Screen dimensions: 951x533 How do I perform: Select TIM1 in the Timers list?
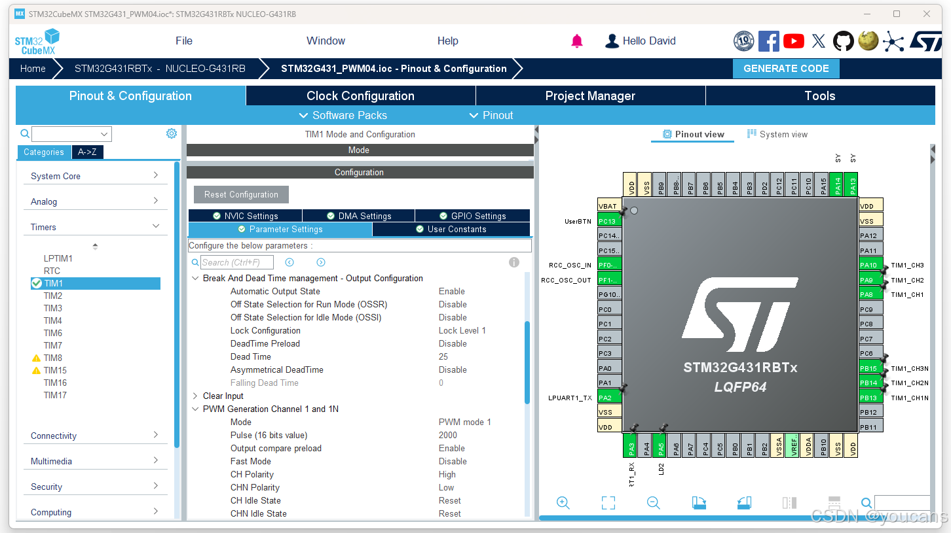click(x=95, y=283)
